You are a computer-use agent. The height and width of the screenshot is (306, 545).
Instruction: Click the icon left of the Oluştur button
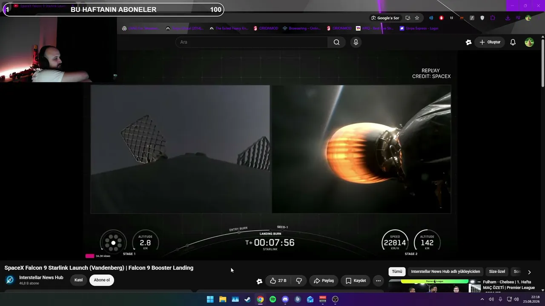469,42
